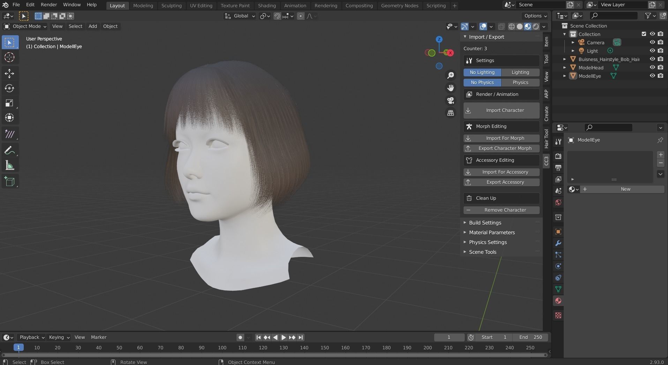Click Export Character Morph button
Image resolution: width=668 pixels, height=365 pixels.
coord(501,148)
